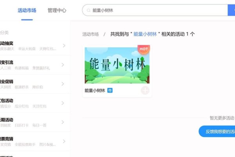Click the 降价拍 sub-link
Screen dimensions: 235x157
[x=38, y=87]
